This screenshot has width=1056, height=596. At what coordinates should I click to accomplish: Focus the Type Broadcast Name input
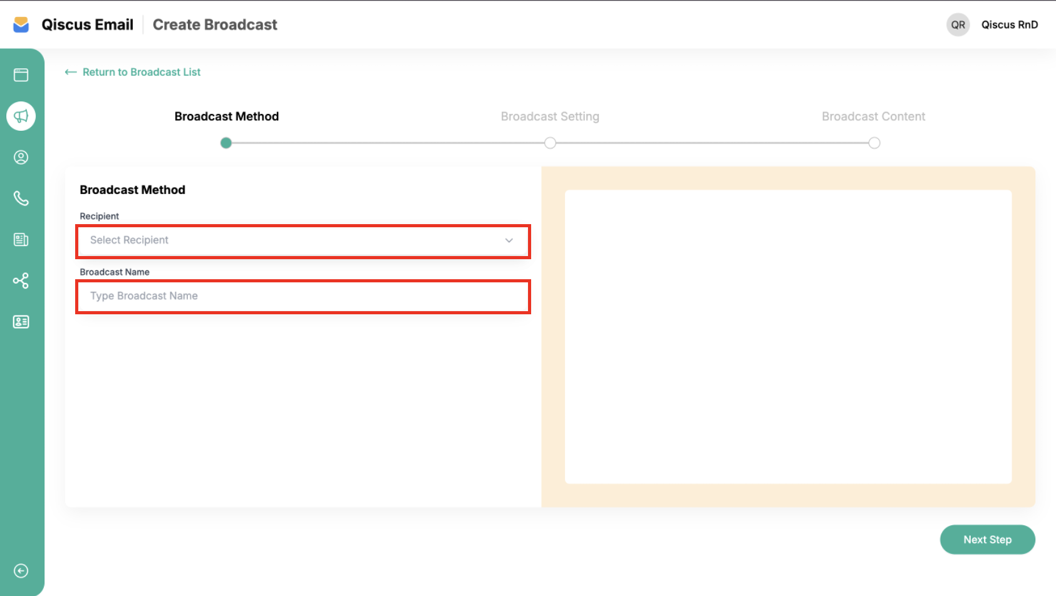tap(303, 296)
